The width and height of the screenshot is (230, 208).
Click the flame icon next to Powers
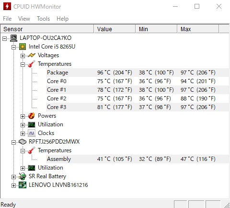[x=32, y=116]
